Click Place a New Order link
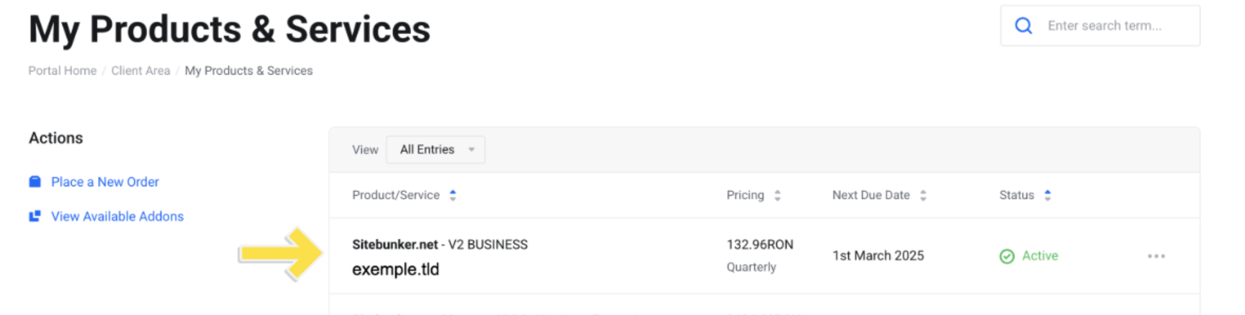 click(x=105, y=182)
